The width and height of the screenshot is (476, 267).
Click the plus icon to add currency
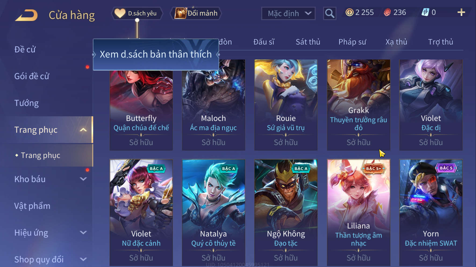(461, 12)
